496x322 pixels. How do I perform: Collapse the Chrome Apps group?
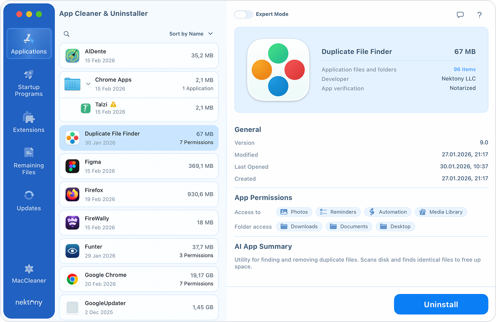point(88,84)
